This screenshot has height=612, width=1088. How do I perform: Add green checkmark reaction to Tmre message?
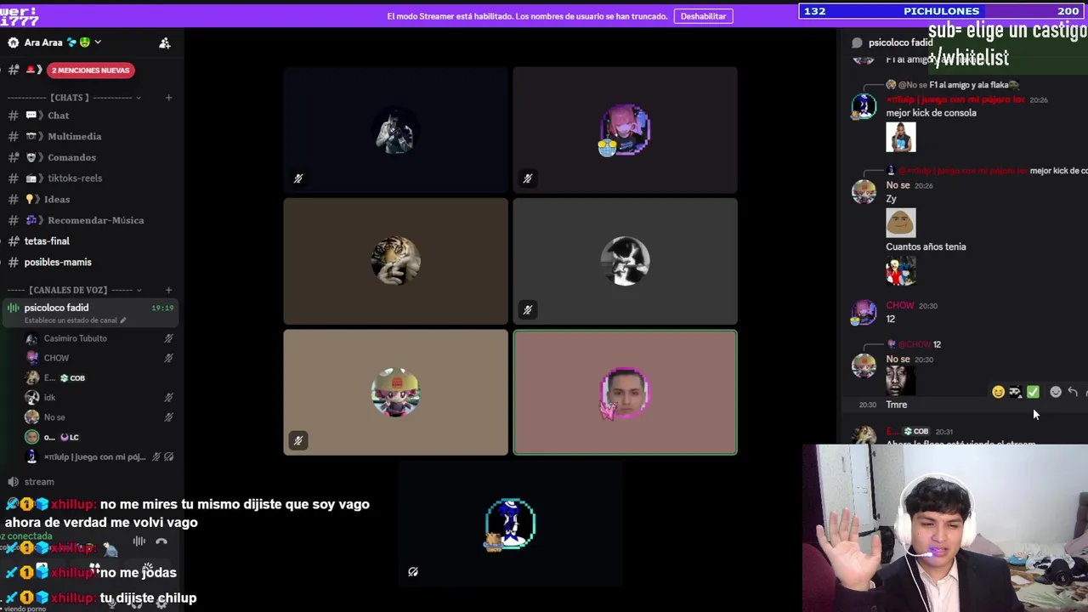point(1033,392)
